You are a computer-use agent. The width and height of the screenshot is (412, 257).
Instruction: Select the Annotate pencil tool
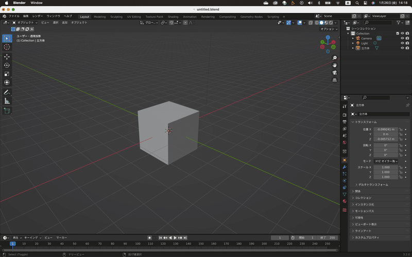click(7, 93)
